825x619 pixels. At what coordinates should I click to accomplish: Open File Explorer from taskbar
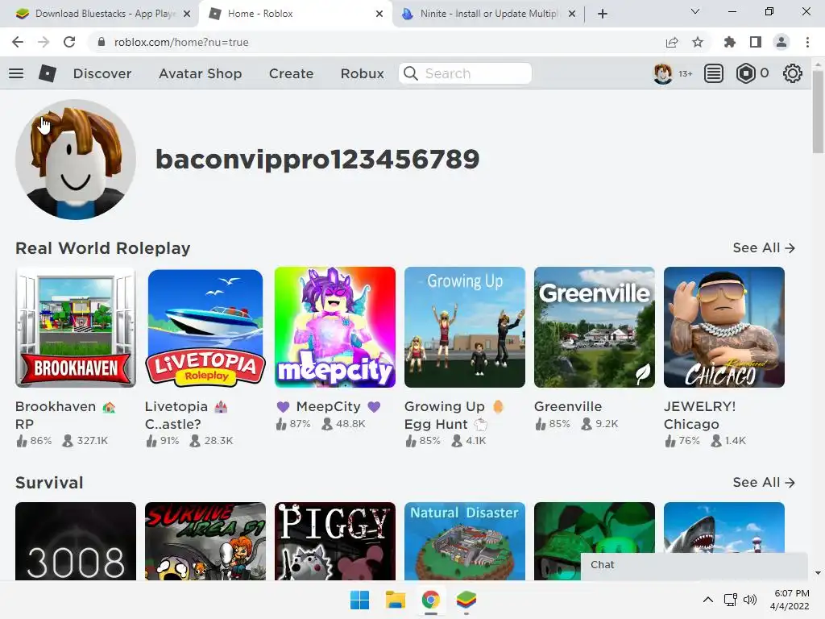pos(395,600)
